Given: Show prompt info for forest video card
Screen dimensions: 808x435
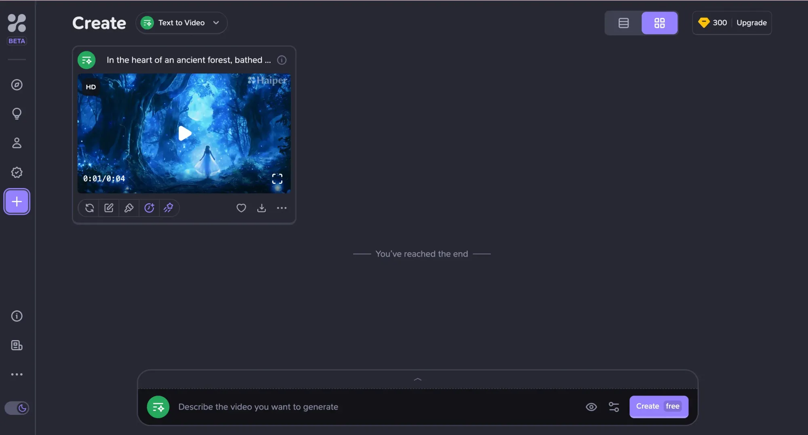Looking at the screenshot, I should [282, 60].
